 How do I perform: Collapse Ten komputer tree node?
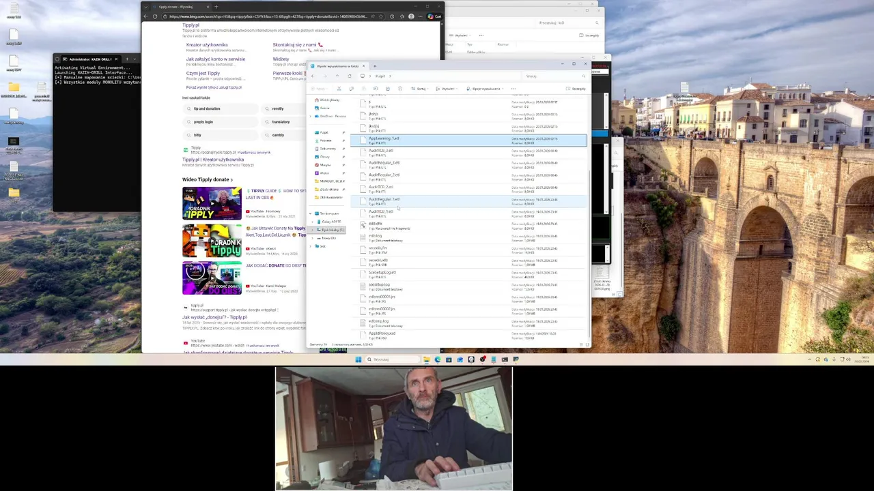311,213
